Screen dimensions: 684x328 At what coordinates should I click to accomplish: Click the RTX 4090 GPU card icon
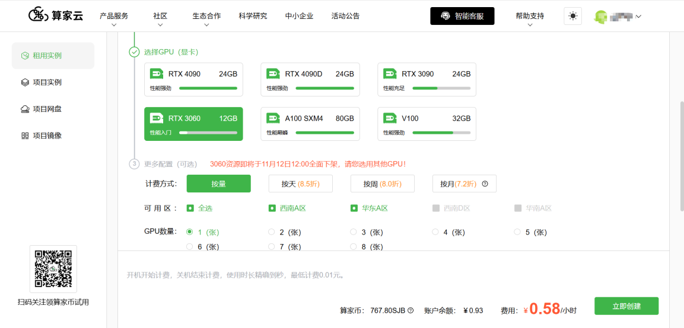(x=157, y=73)
